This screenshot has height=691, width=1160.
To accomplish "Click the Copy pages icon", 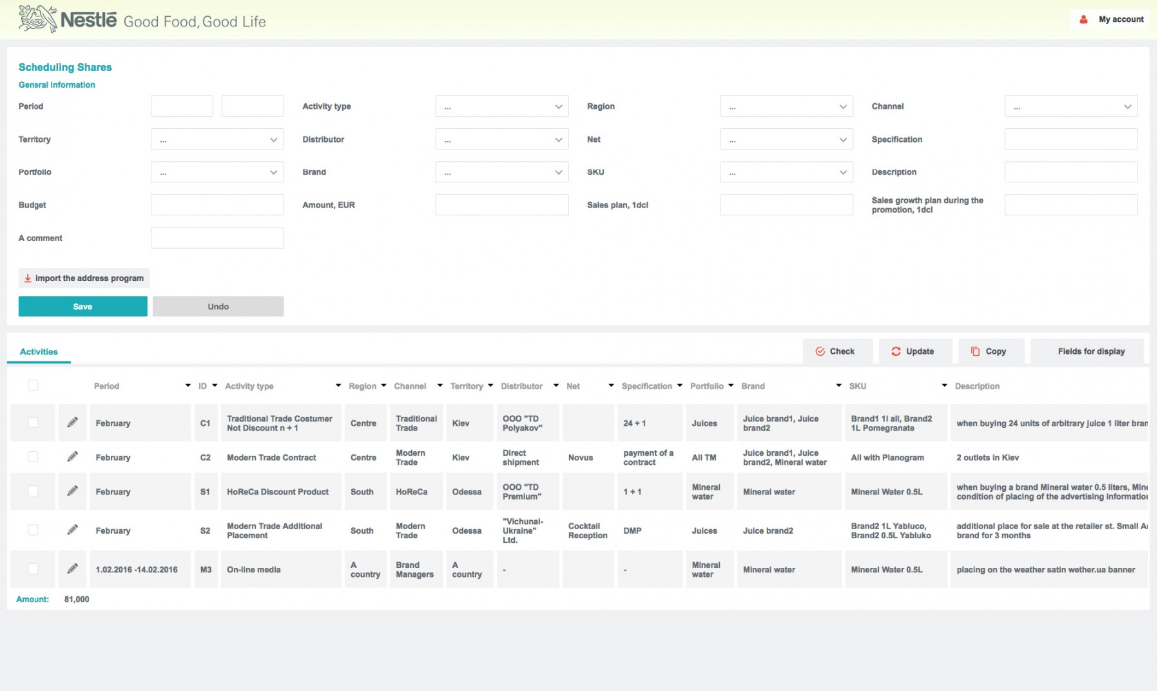I will 975,351.
